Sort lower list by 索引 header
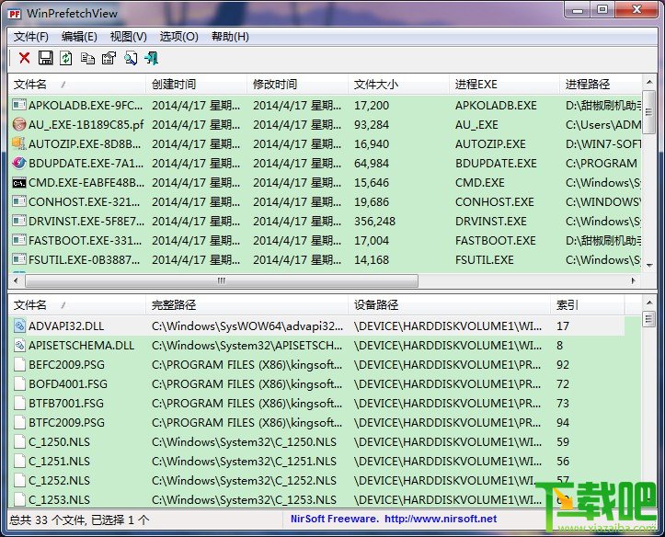665x537 pixels. 588,304
